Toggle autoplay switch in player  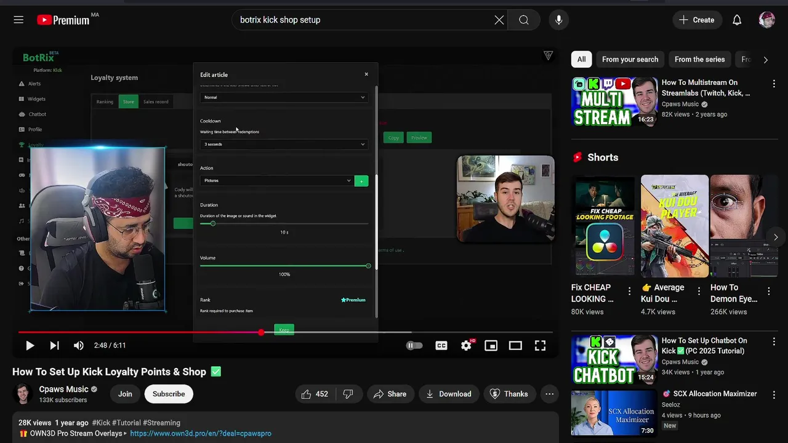(414, 346)
